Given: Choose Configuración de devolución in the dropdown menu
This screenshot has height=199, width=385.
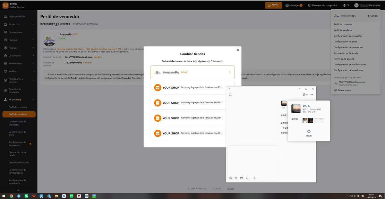Looking at the screenshot, I should (x=348, y=48).
